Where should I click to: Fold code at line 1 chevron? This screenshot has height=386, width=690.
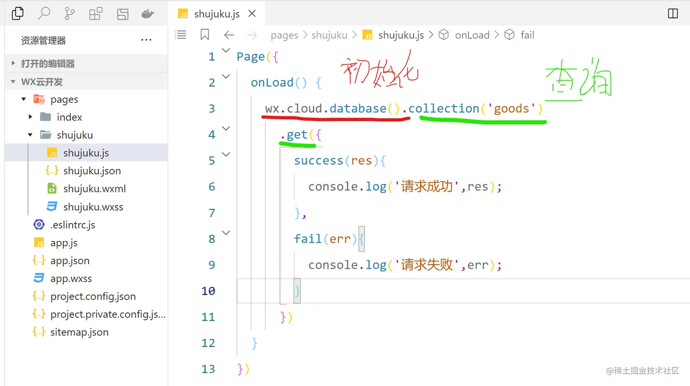(x=226, y=50)
